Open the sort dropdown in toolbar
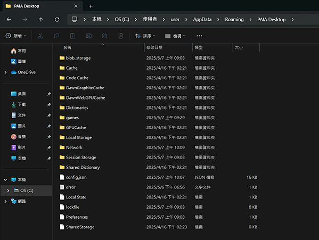The width and height of the screenshot is (319, 240). click(145, 36)
